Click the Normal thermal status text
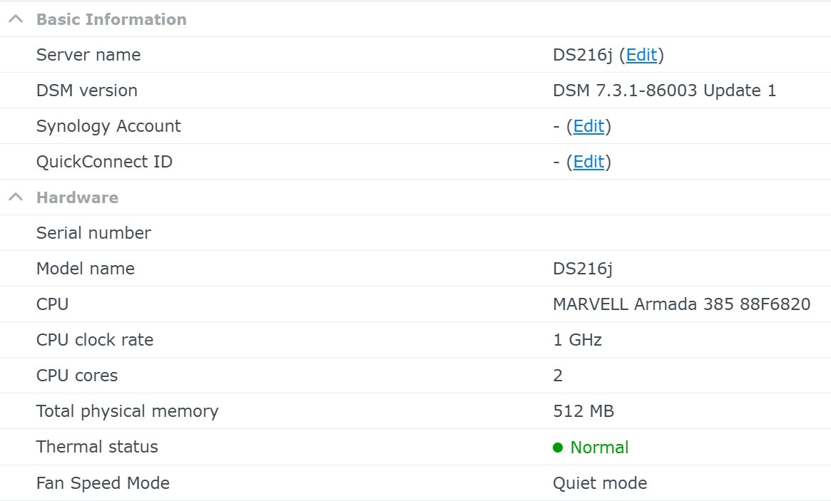831x501 pixels. pos(599,448)
